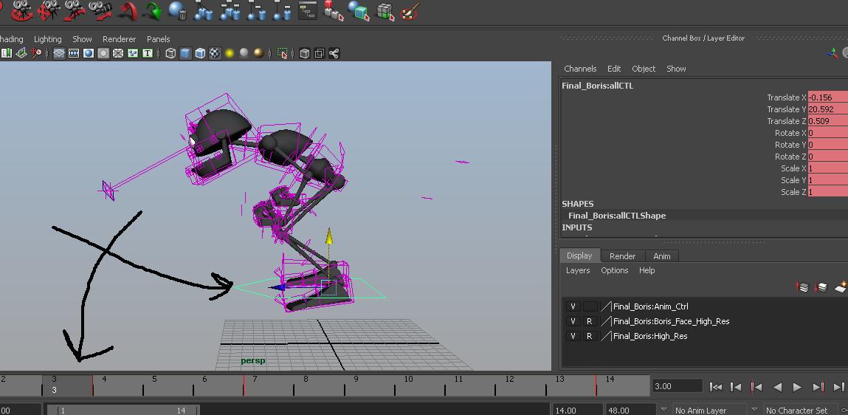Click the Rotate X value field
The height and width of the screenshot is (415, 848).
[x=827, y=133]
